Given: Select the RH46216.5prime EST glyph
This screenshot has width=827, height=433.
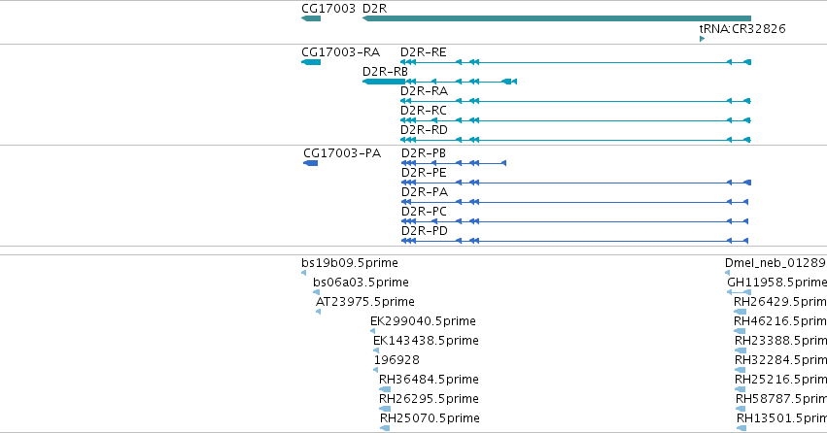Looking at the screenshot, I should (740, 331).
